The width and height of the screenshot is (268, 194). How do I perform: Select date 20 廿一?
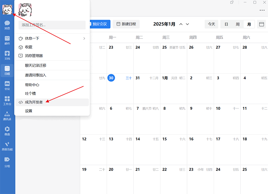[x=120, y=180]
